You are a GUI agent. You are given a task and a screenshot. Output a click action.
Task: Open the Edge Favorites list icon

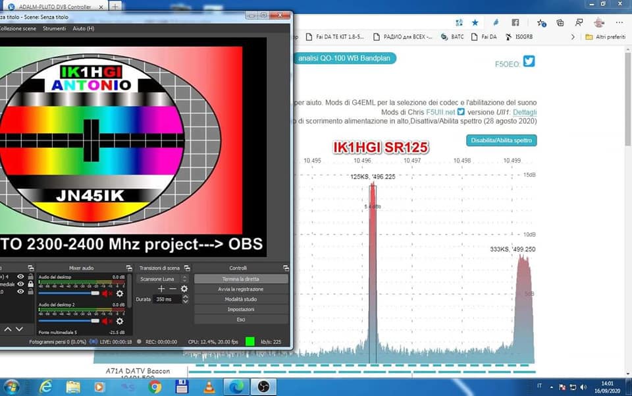click(x=541, y=23)
